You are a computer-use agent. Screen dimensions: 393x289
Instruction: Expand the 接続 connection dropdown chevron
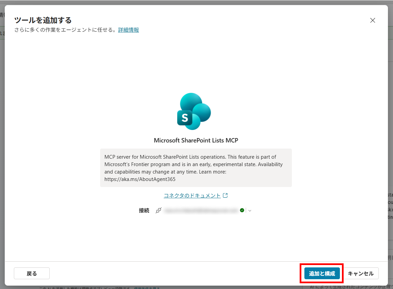click(250, 210)
